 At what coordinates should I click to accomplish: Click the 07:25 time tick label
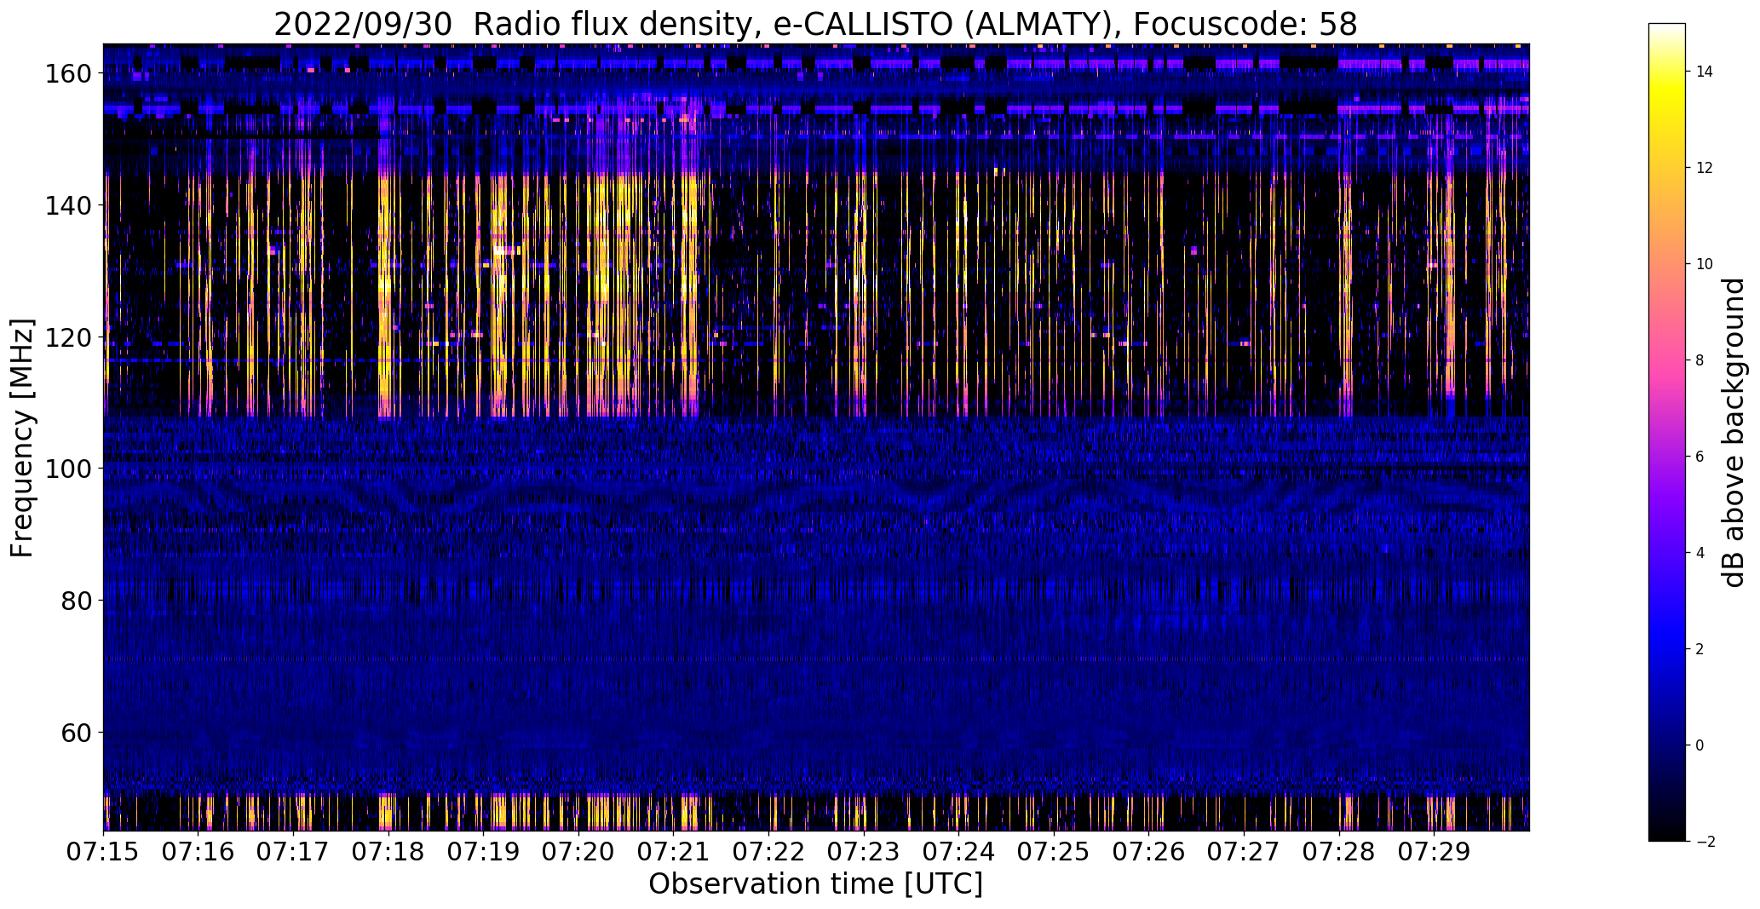click(1054, 852)
